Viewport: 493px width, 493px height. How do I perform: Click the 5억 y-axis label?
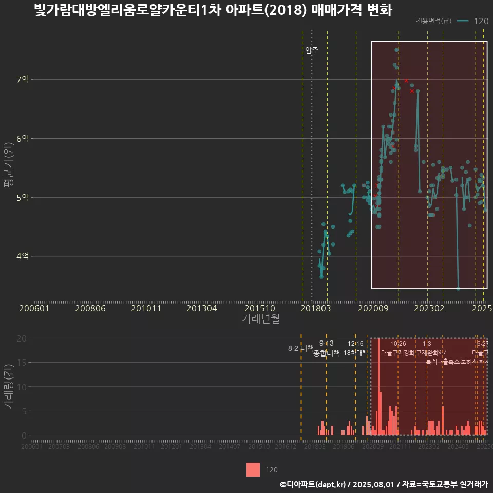click(x=23, y=197)
